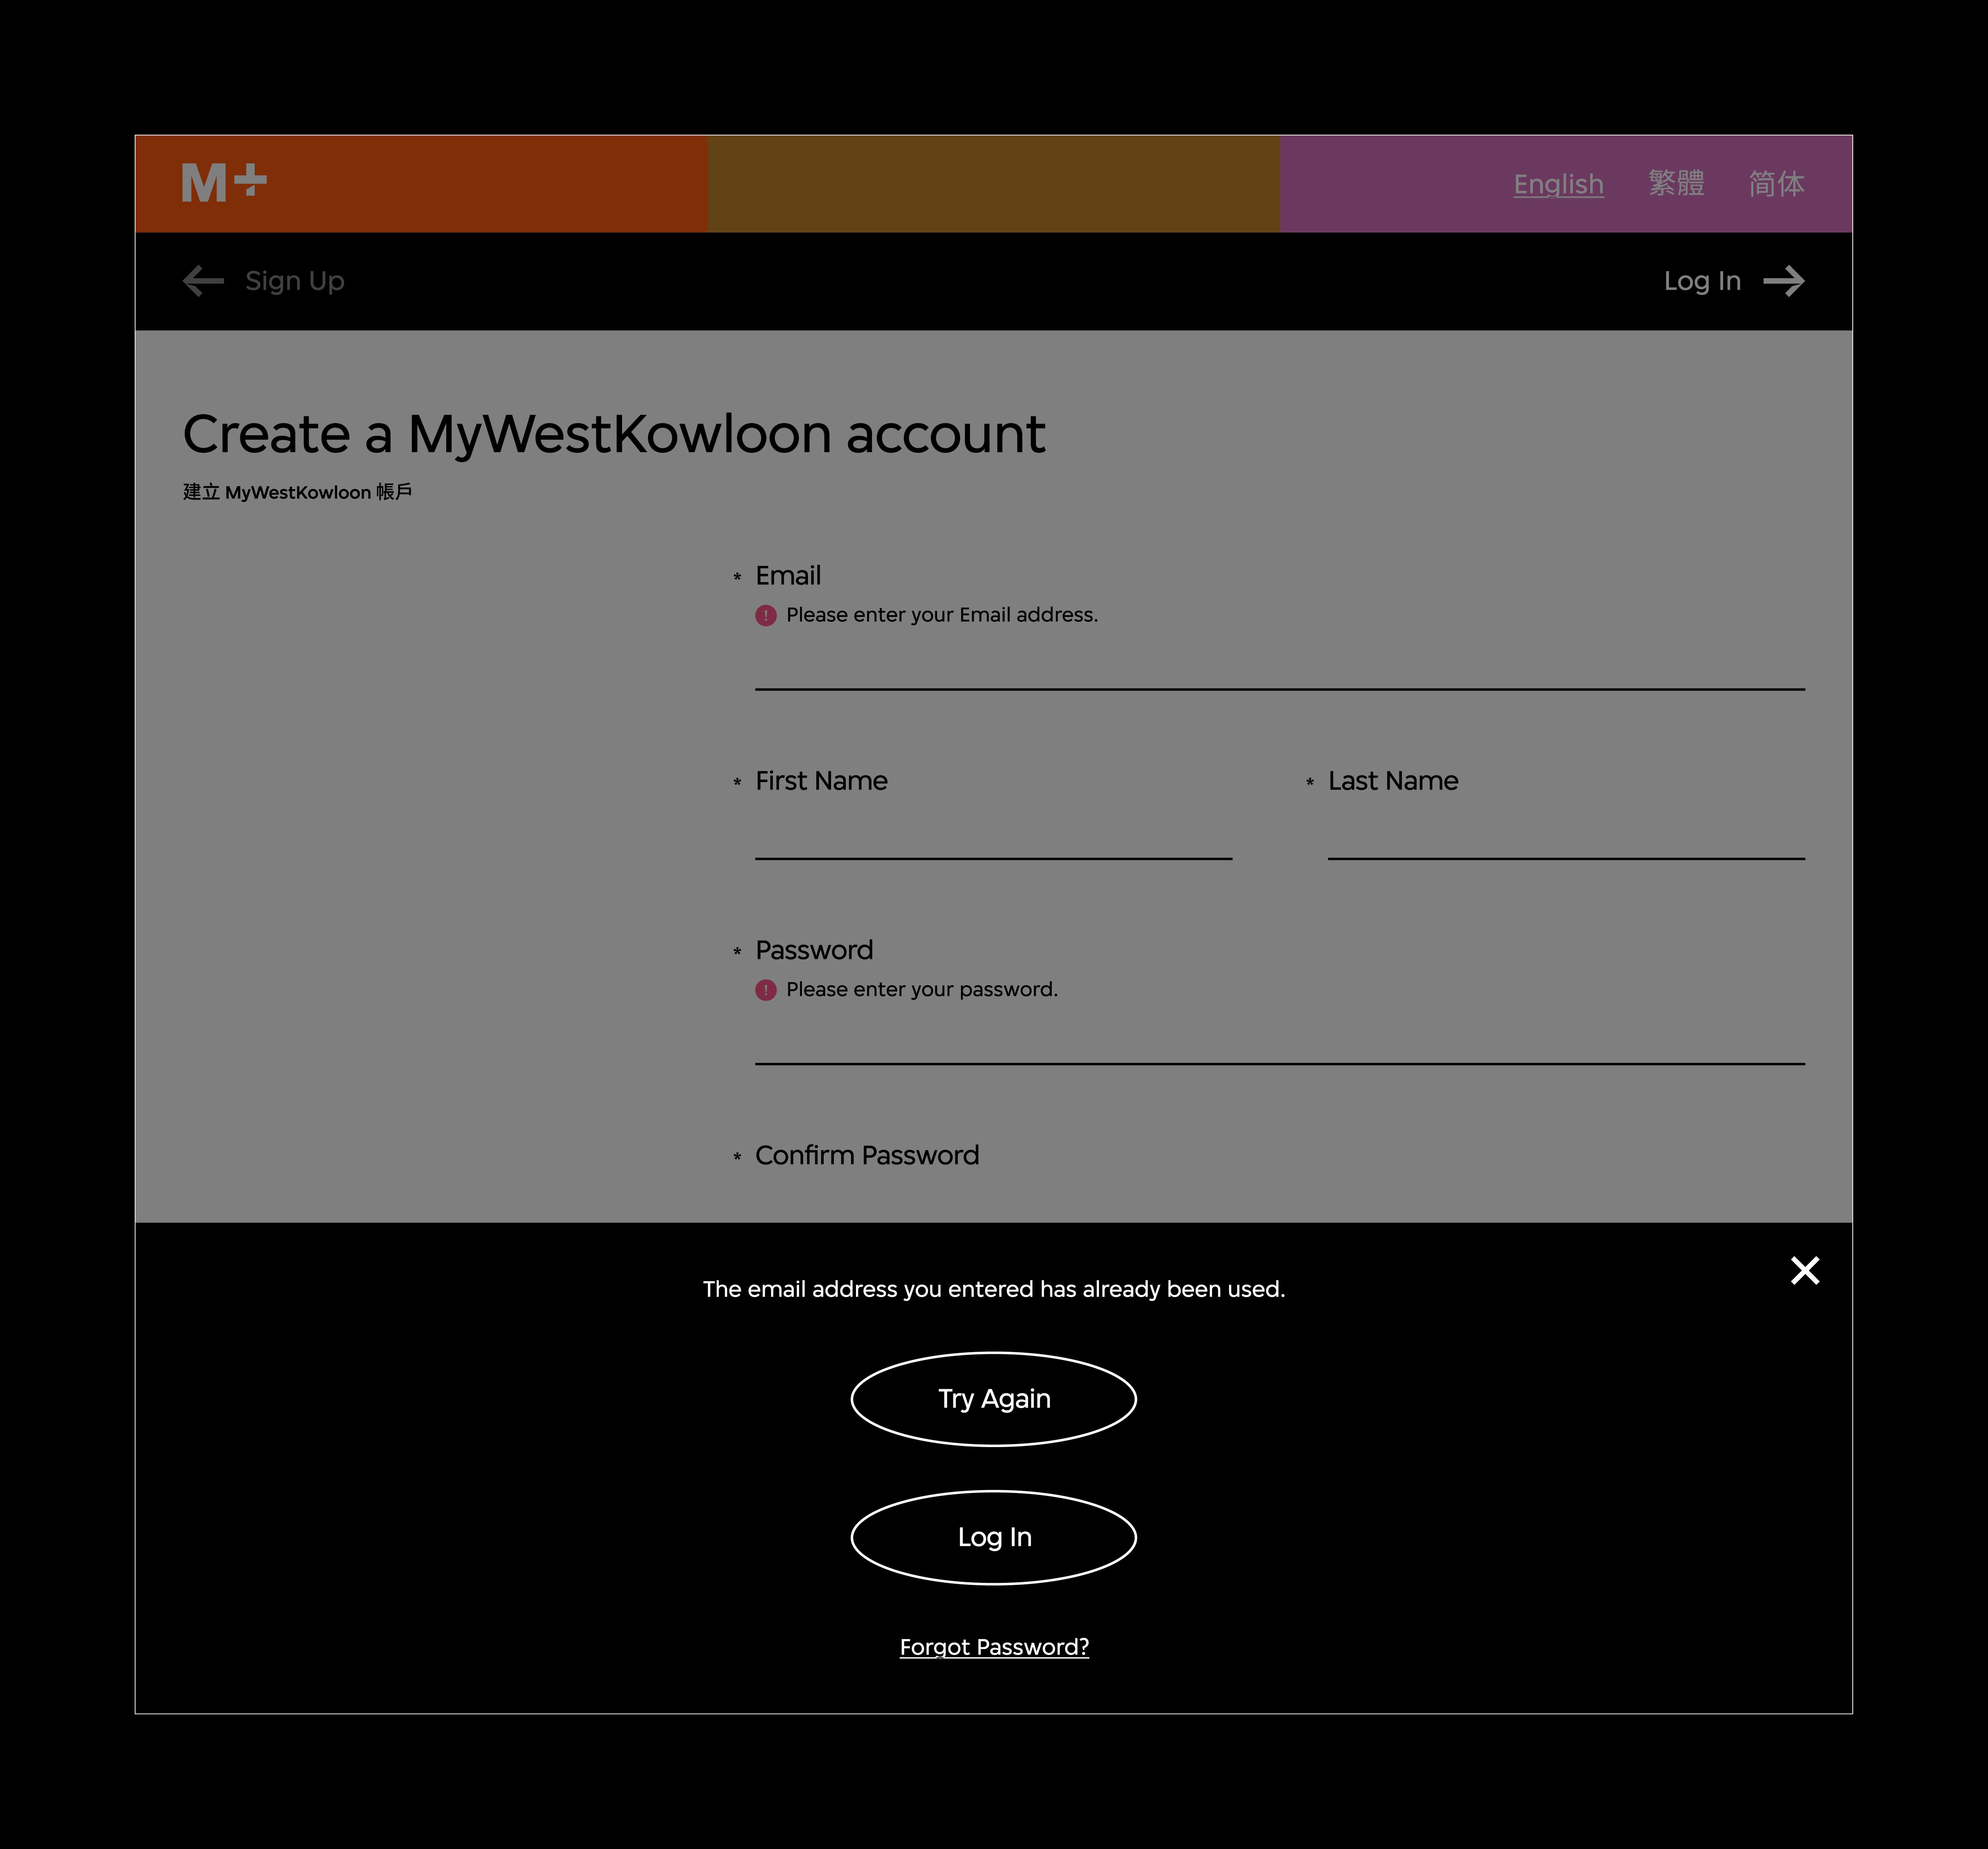This screenshot has width=1988, height=1849.
Task: Click the back arrow beside Sign Up
Action: tap(203, 281)
